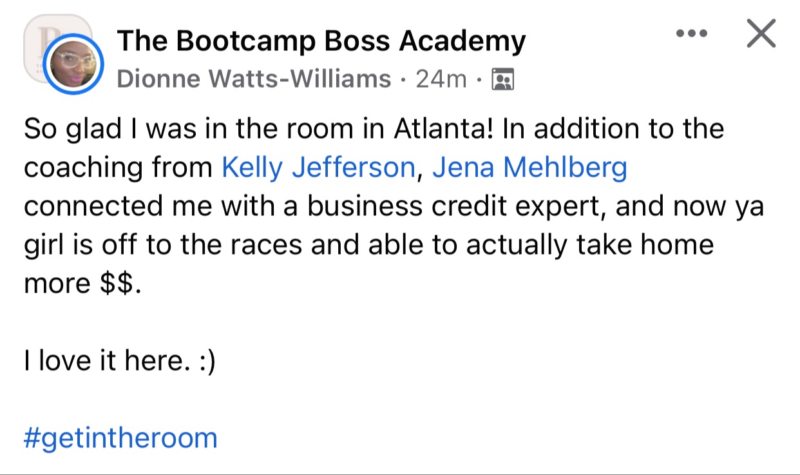Image resolution: width=800 pixels, height=475 pixels.
Task: Open The Bootcamp Boss Academy group page
Action: coord(321,41)
